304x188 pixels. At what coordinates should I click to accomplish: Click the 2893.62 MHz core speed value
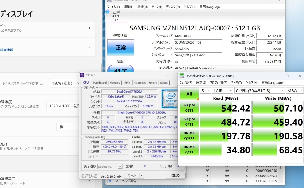[x=115, y=142]
